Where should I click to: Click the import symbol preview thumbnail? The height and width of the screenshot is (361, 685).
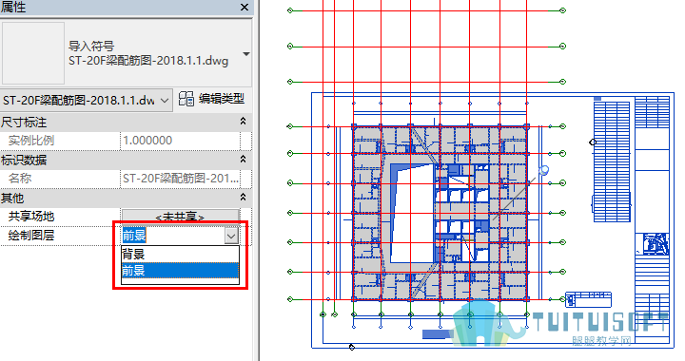click(33, 53)
